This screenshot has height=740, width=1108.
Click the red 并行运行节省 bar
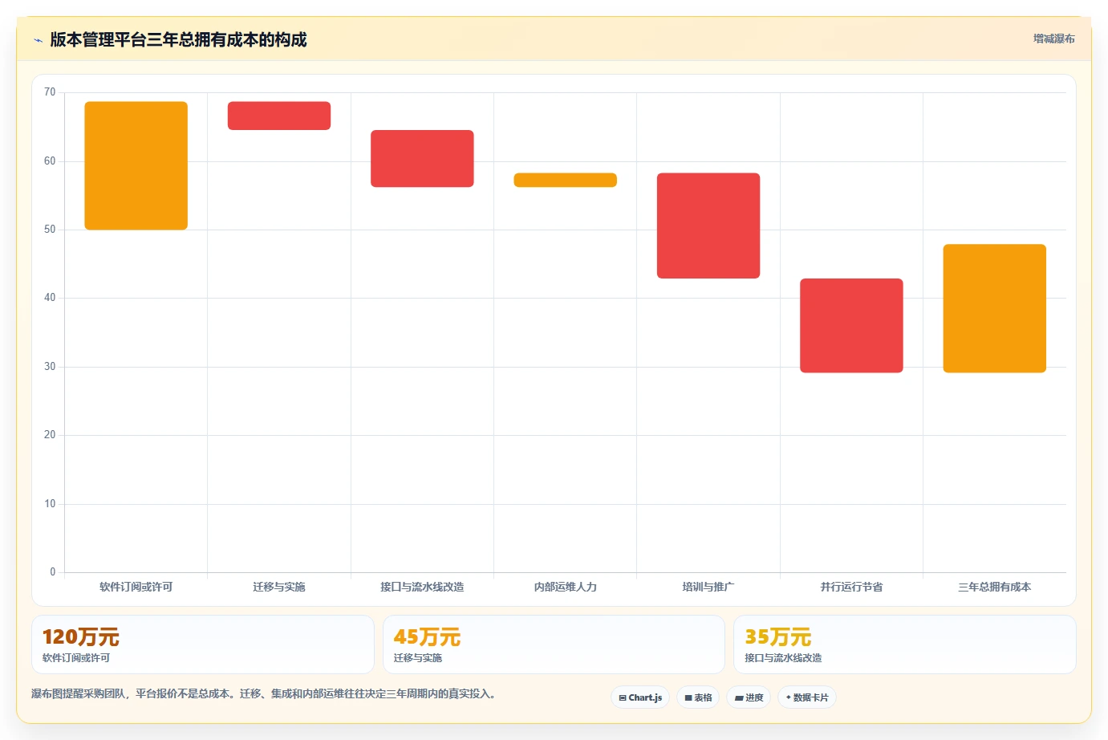851,326
